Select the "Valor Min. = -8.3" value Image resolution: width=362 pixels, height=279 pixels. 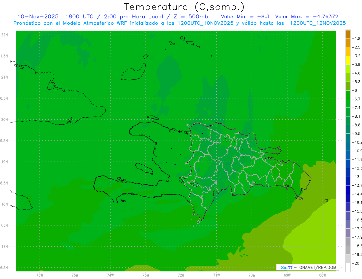[x=245, y=17]
